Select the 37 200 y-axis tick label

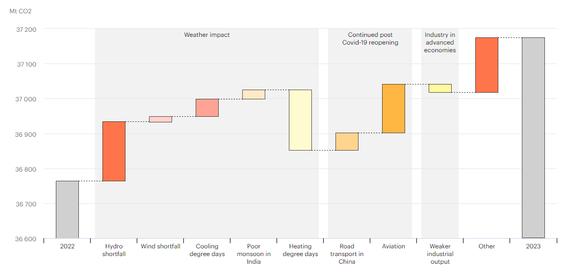pyautogui.click(x=27, y=29)
